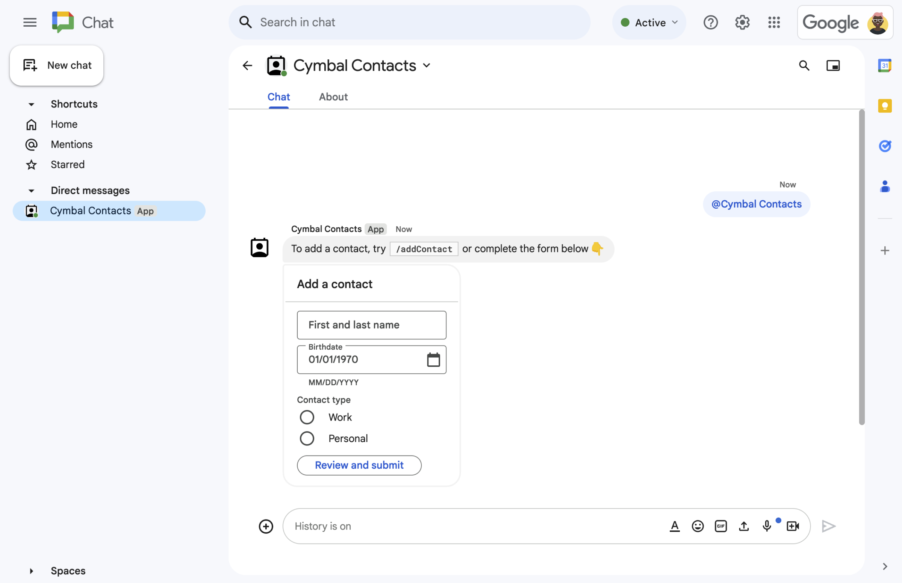The height and width of the screenshot is (583, 902).
Task: Toggle the split screen view icon
Action: tap(832, 64)
